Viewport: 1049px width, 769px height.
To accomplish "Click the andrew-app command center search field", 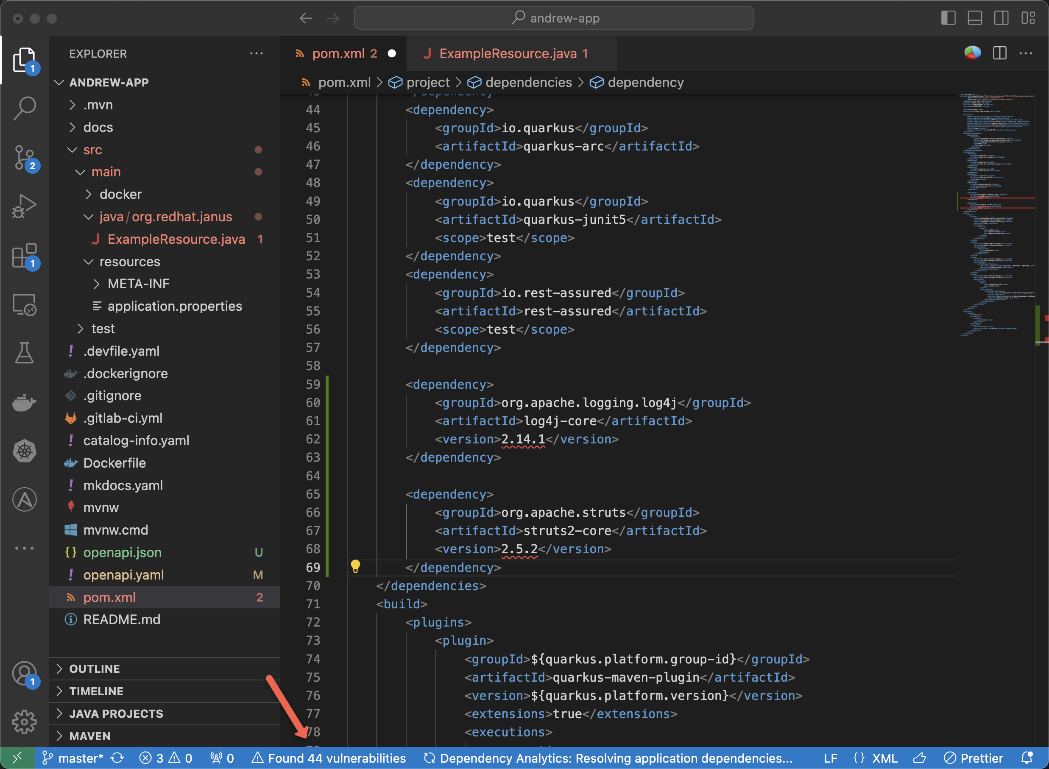I will click(554, 18).
